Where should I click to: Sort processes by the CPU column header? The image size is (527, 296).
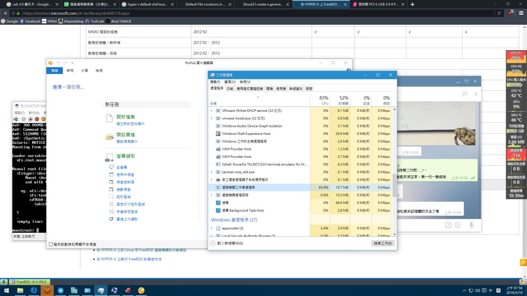click(x=324, y=100)
